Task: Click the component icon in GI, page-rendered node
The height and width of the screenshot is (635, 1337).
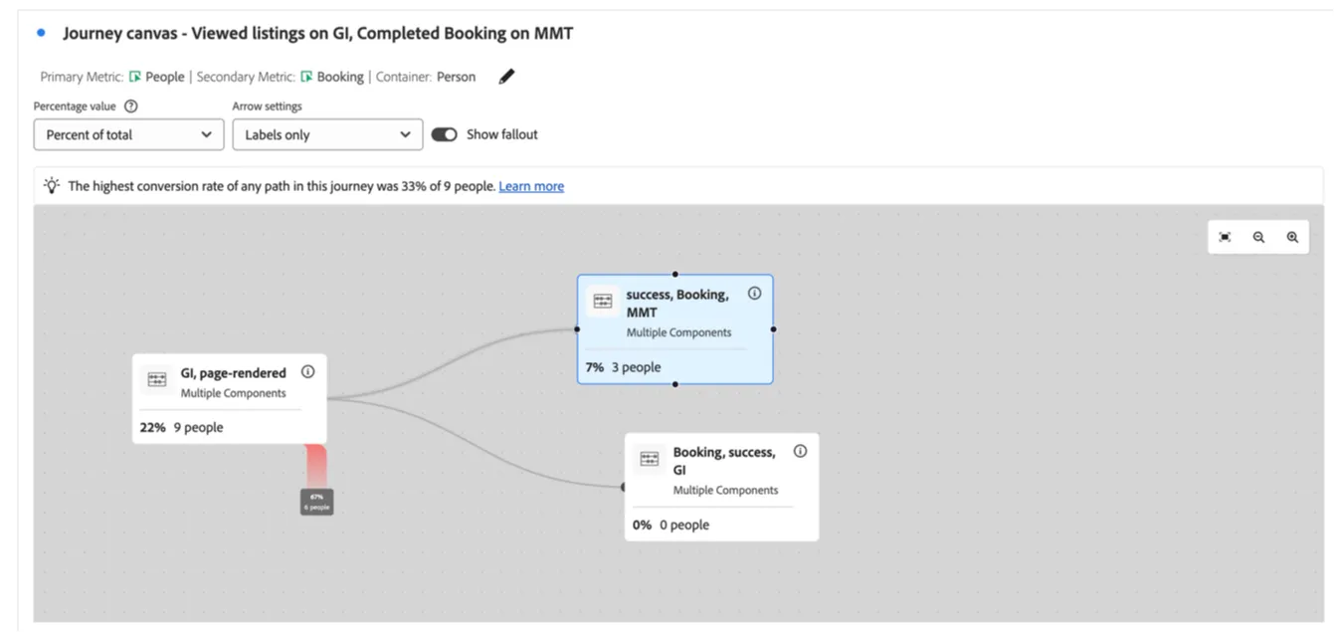Action: click(157, 379)
